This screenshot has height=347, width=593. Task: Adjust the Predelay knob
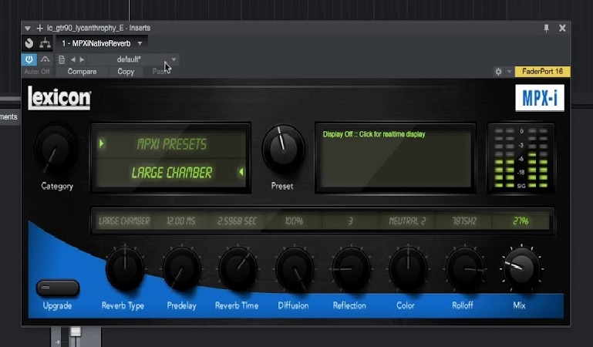tap(181, 268)
